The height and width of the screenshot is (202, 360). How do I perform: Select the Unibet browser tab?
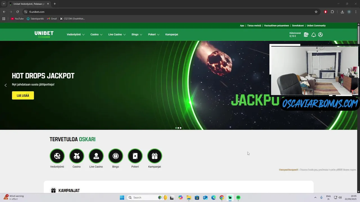click(29, 4)
